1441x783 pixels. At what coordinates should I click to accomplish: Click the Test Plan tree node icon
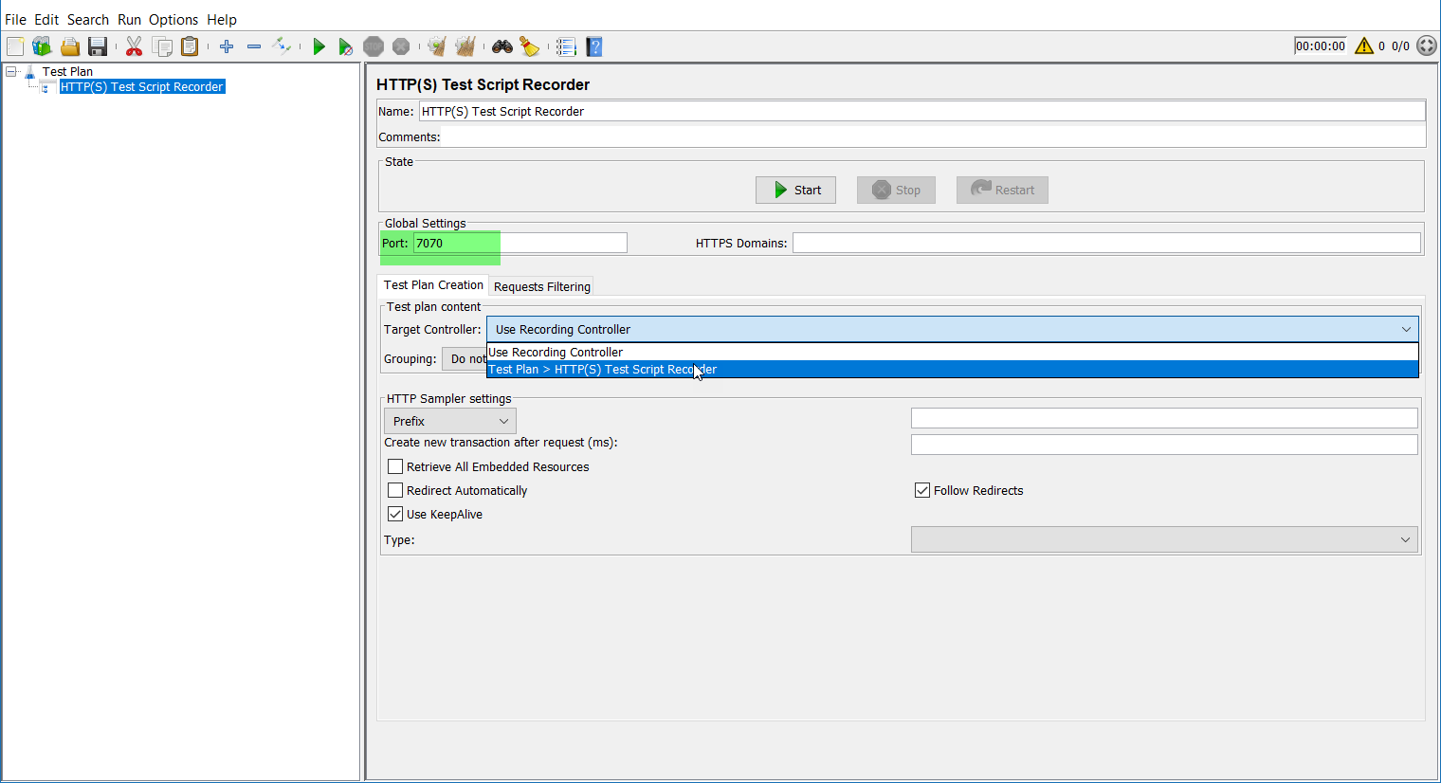[29, 72]
